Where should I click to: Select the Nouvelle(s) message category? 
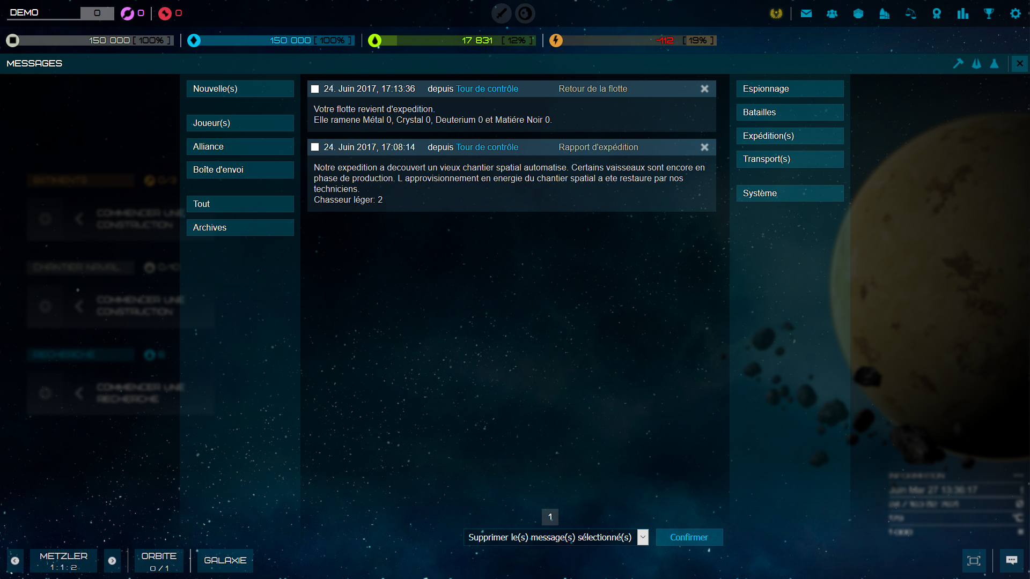coord(240,89)
